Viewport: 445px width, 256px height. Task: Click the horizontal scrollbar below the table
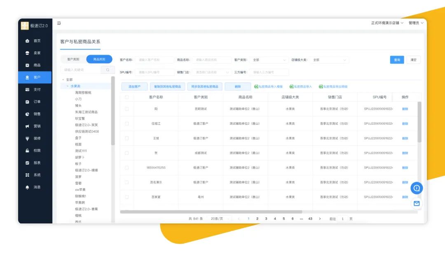pos(211,212)
